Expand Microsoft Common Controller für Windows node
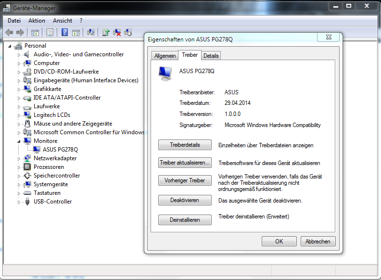The height and width of the screenshot is (280, 381). [19, 133]
